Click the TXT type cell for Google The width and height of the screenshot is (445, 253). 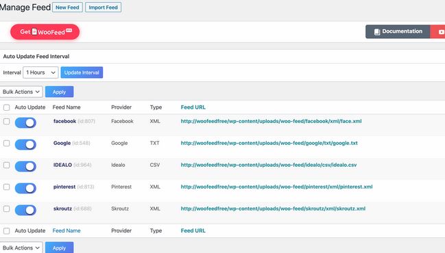(x=155, y=143)
